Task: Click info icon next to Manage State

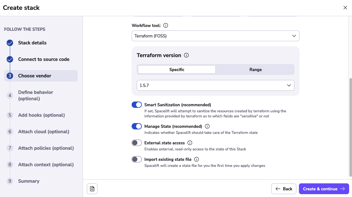Action: tap(207, 126)
